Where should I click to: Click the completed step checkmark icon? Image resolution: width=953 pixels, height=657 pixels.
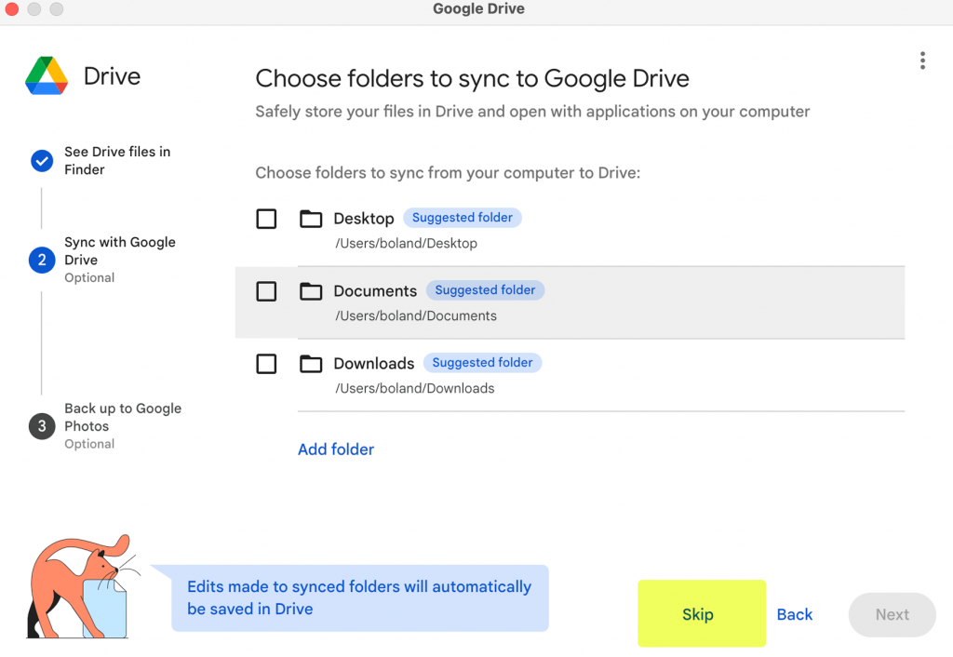pyautogui.click(x=42, y=161)
